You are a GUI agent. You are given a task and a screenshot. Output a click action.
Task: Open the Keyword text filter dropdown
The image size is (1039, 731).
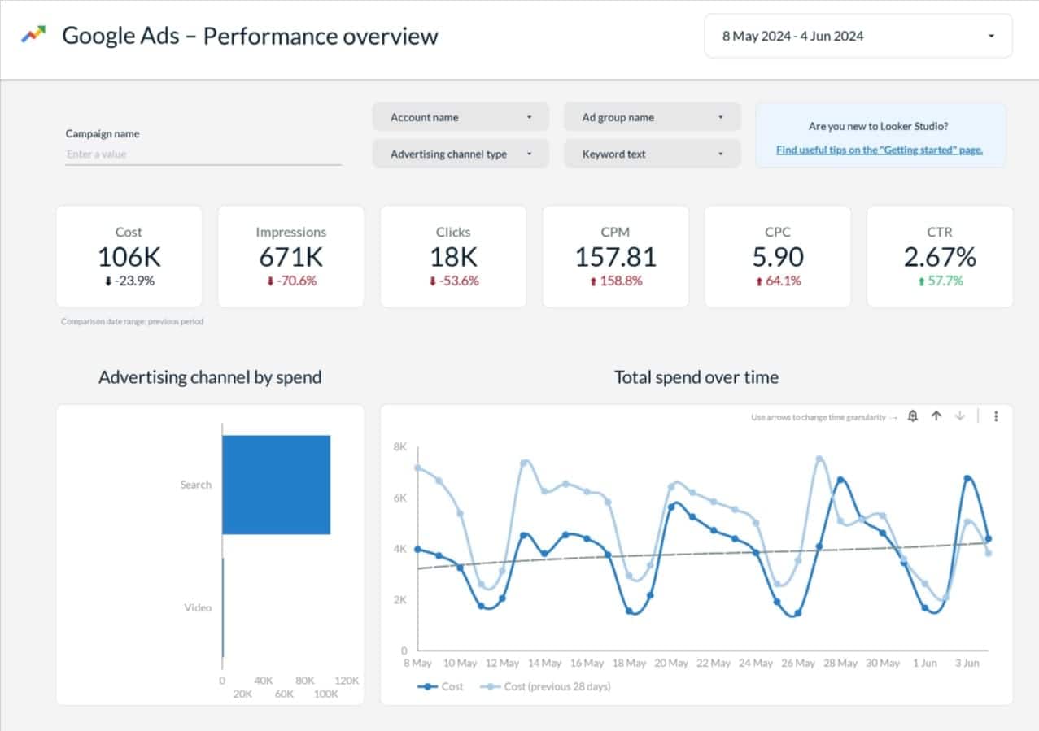tap(652, 154)
